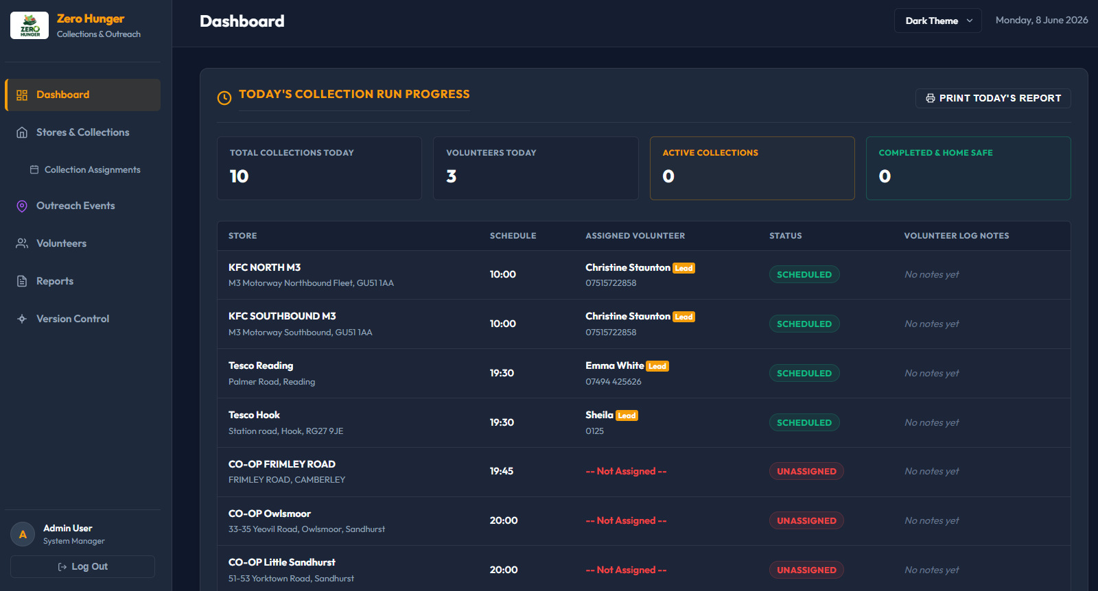This screenshot has height=591, width=1098.
Task: Open the Dashboard menu item
Action: tap(82, 95)
